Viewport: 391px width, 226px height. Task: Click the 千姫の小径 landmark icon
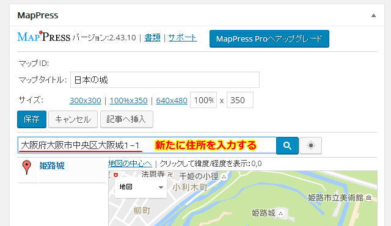(x=224, y=177)
